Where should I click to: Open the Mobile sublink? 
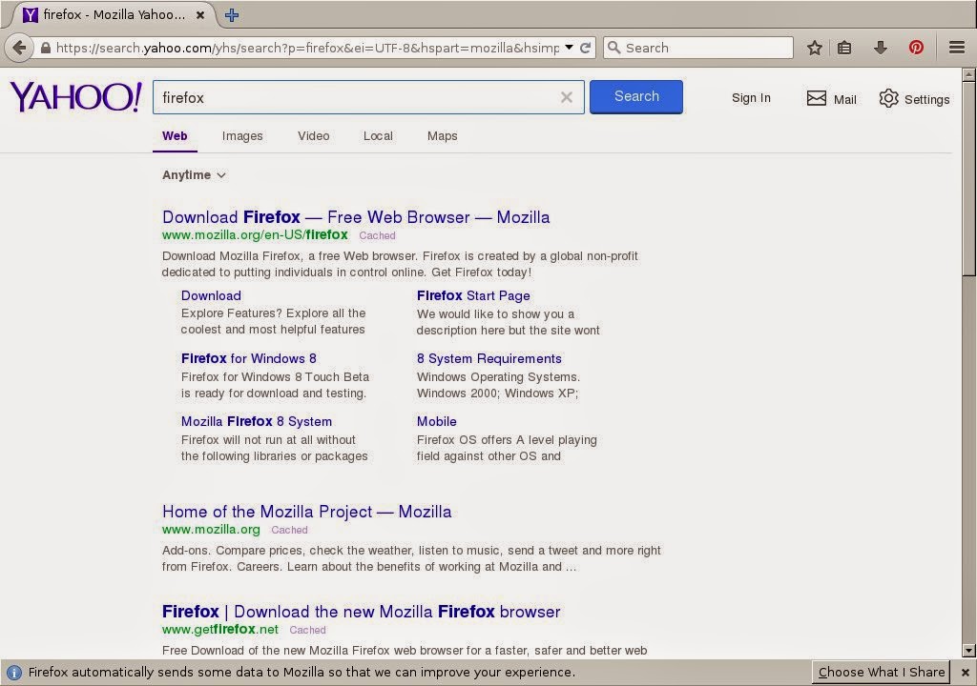click(x=436, y=421)
